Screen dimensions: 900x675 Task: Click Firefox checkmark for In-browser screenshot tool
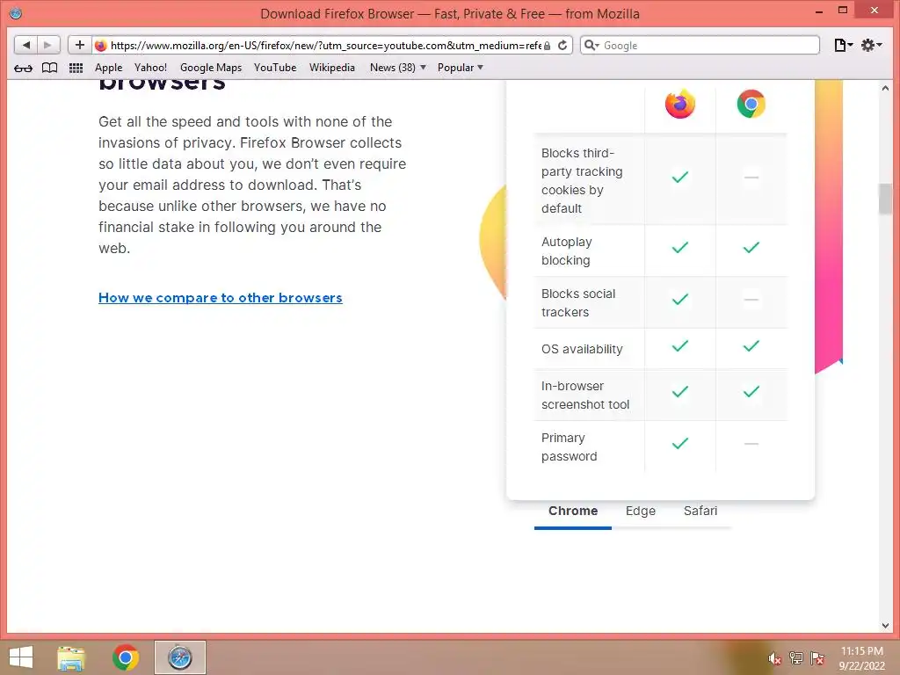pos(680,391)
